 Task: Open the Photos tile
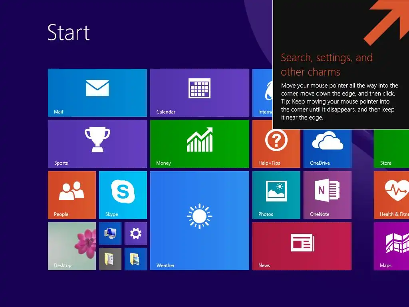[276, 195]
